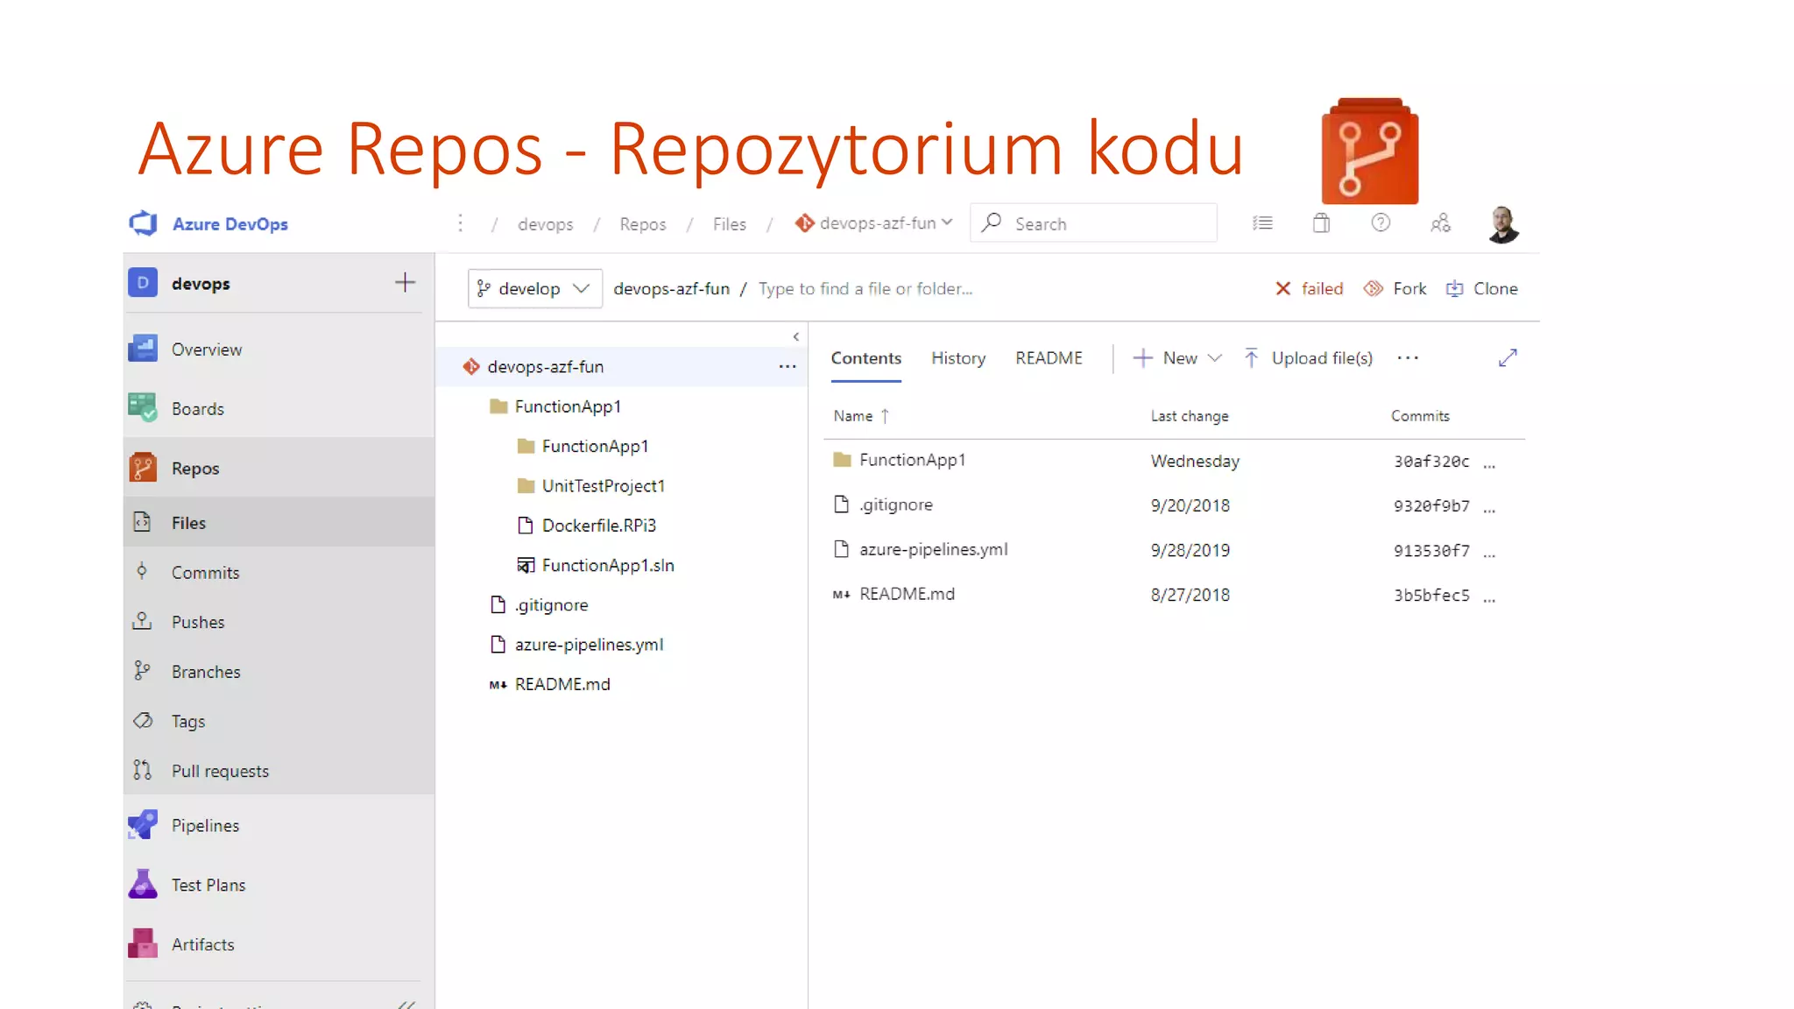Enter full screen mode with the expand icon
Image resolution: width=1794 pixels, height=1009 pixels.
point(1508,358)
